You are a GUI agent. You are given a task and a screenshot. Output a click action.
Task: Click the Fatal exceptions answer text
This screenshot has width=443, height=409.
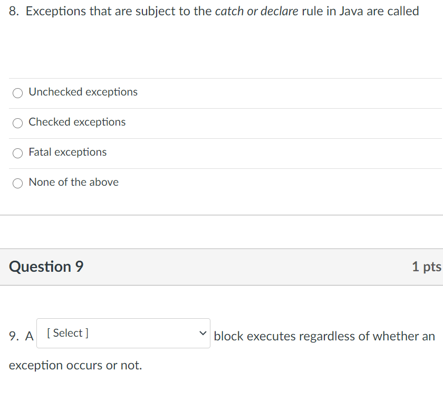coord(68,152)
